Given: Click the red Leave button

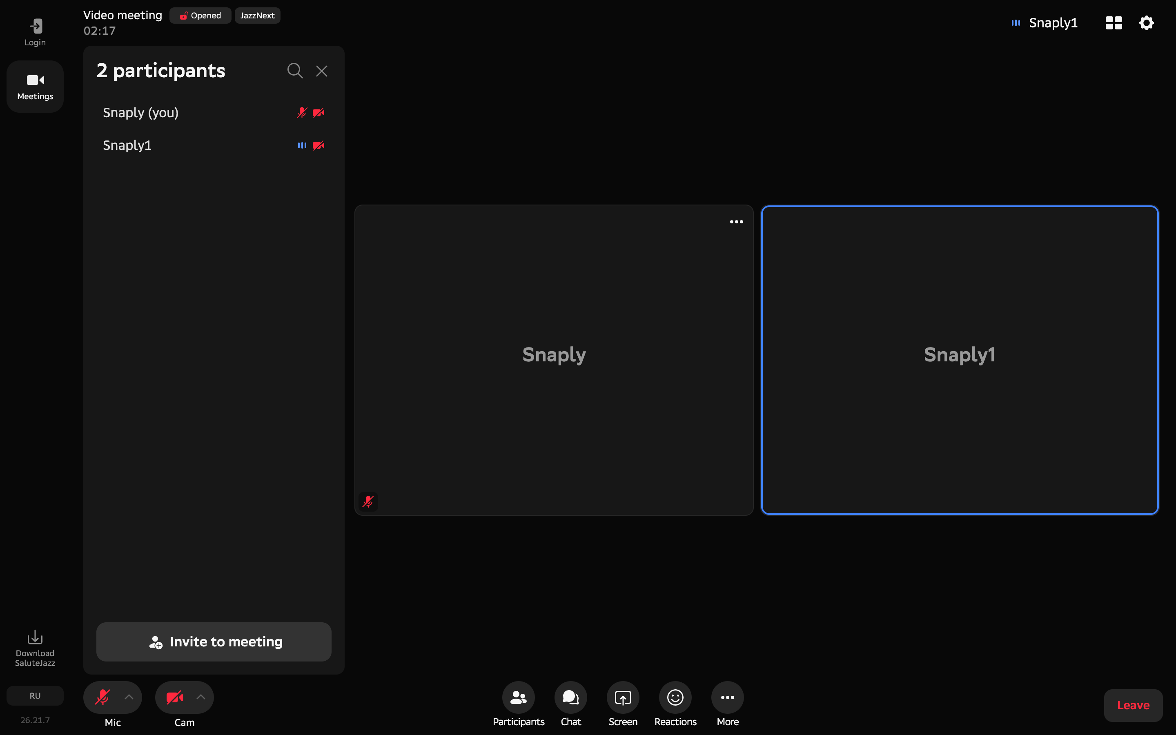Looking at the screenshot, I should tap(1133, 705).
